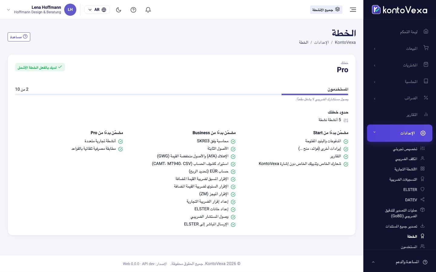Click the GoBD export box icon
This screenshot has width=436, height=272.
pyautogui.click(x=422, y=210)
